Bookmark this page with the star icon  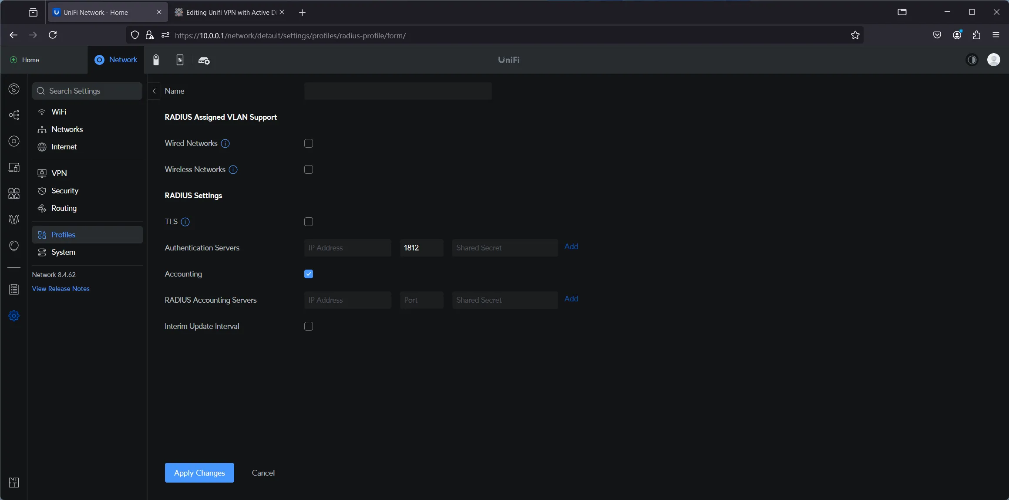[855, 35]
